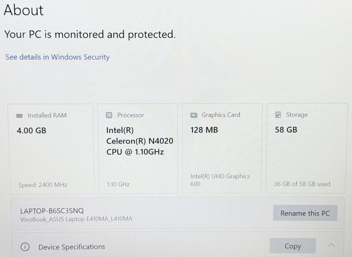Click the Device Specifications heading
Image resolution: width=352 pixels, height=257 pixels.
[x=72, y=247]
